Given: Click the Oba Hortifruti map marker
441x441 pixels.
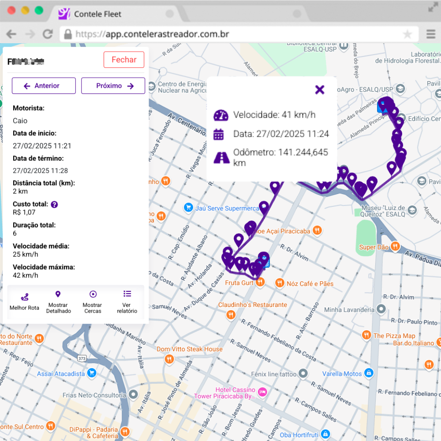Looking at the screenshot, I should pos(325,434).
